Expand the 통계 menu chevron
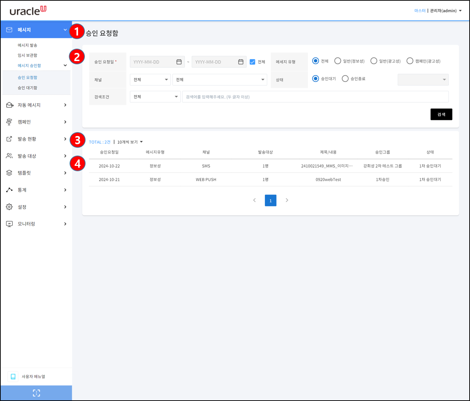Screen dimensions: 470x401 [65, 190]
